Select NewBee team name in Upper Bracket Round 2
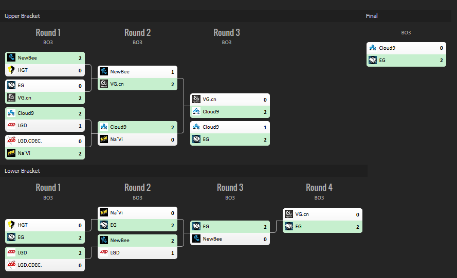 pyautogui.click(x=119, y=72)
